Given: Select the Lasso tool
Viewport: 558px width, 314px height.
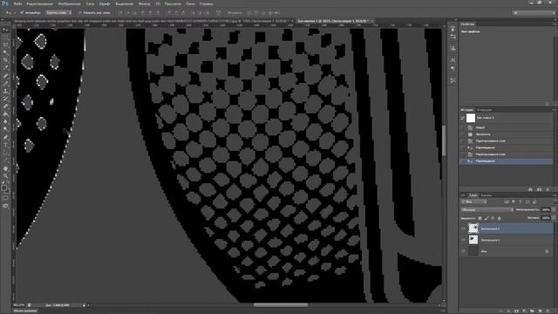Looking at the screenshot, I should tap(5, 45).
